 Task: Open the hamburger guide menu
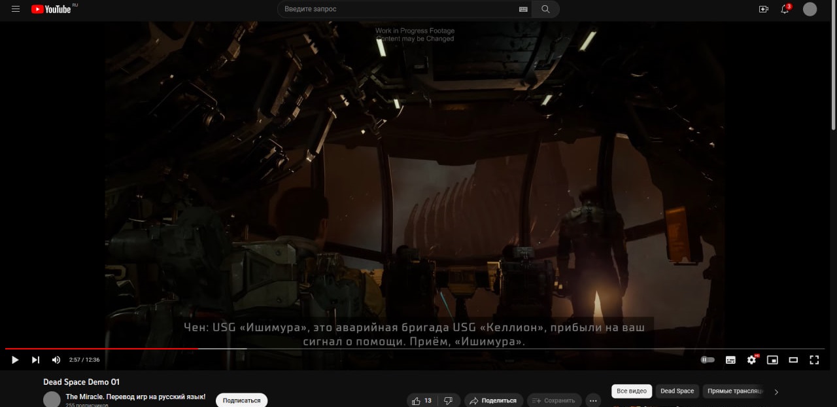(16, 9)
